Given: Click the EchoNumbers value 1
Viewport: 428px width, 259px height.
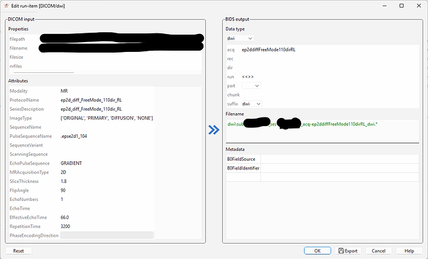Looking at the screenshot, I should [x=62, y=199].
